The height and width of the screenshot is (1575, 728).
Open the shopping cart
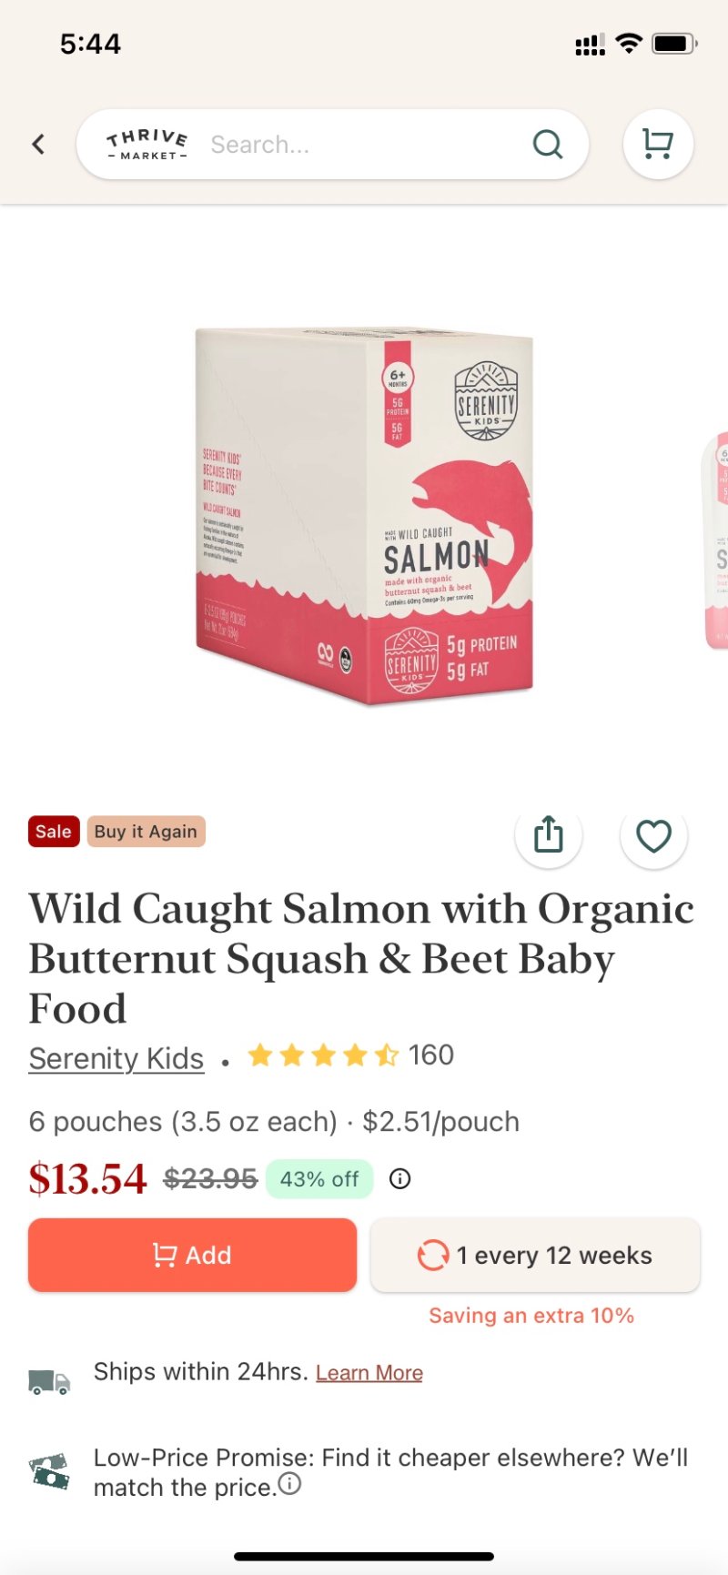click(658, 144)
